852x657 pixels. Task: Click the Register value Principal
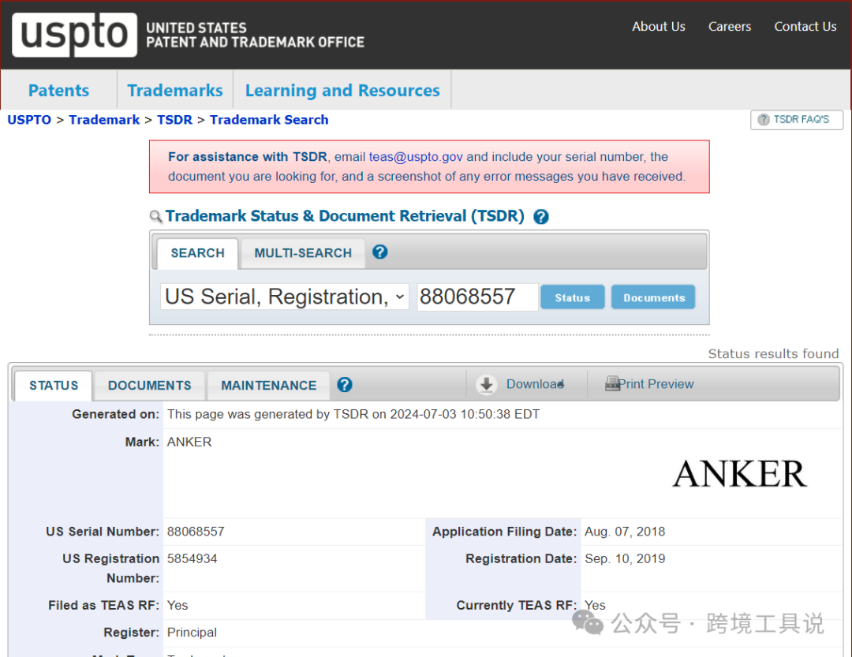192,633
